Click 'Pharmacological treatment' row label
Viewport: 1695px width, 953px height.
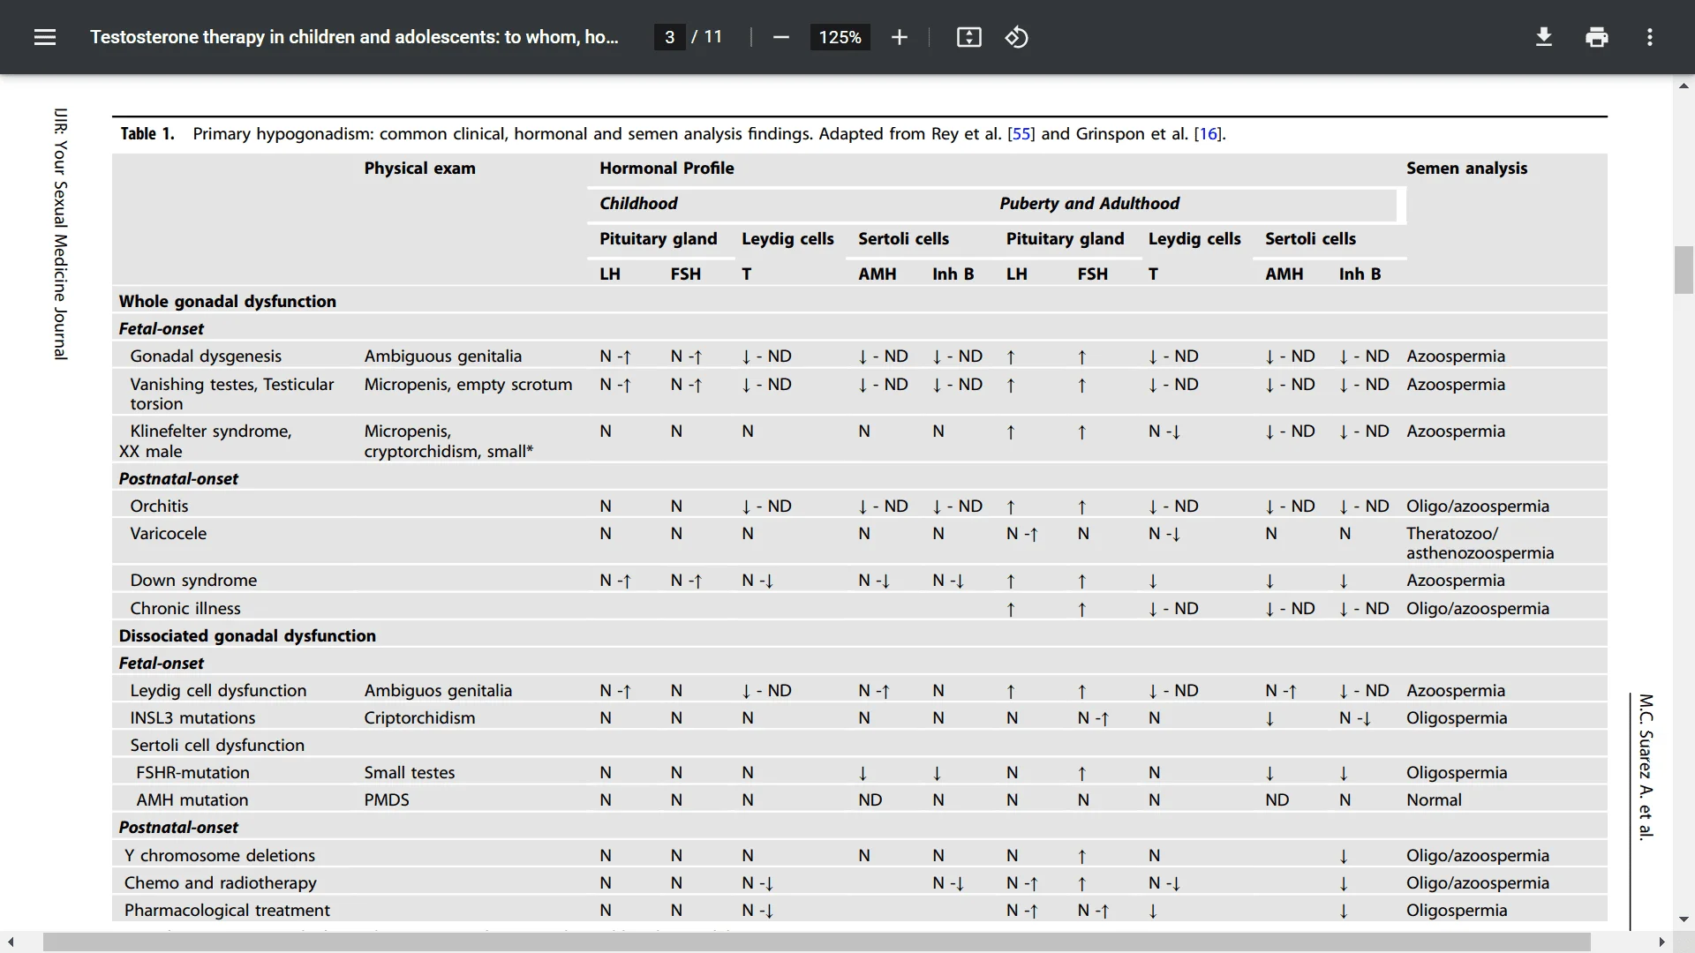coord(227,910)
